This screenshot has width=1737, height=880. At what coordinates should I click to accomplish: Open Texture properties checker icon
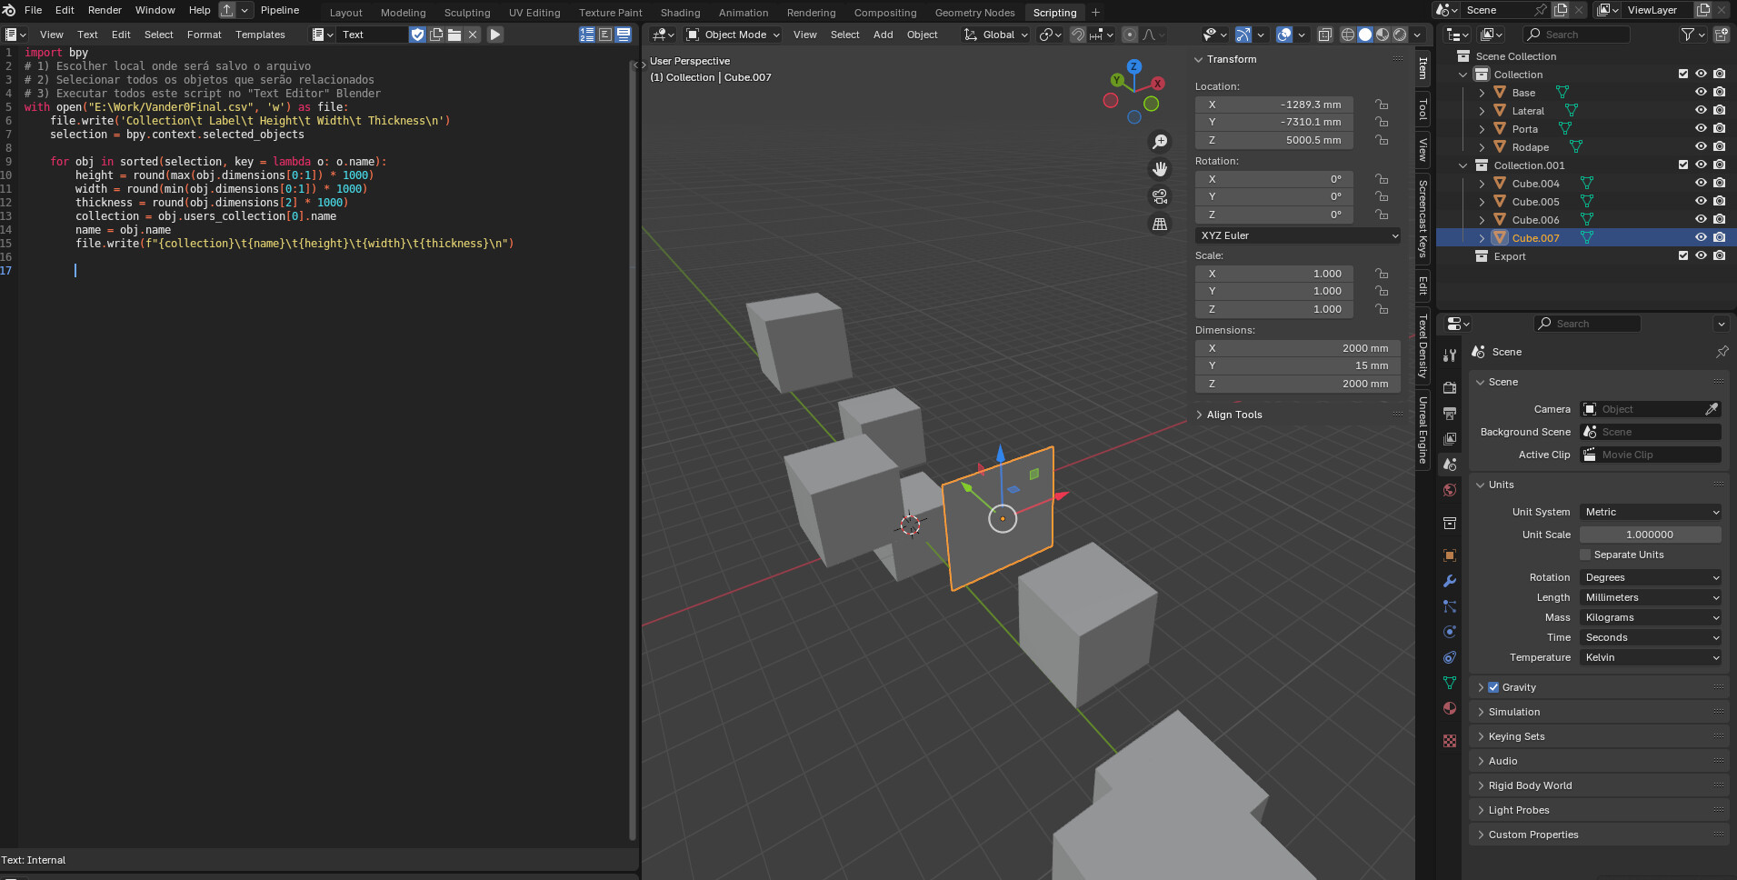(x=1450, y=741)
